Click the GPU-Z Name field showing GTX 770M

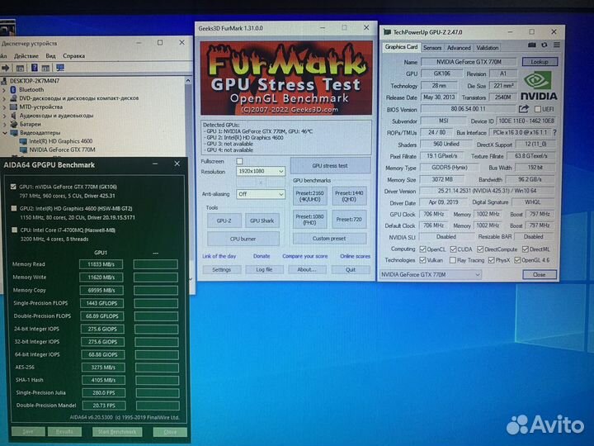[469, 61]
